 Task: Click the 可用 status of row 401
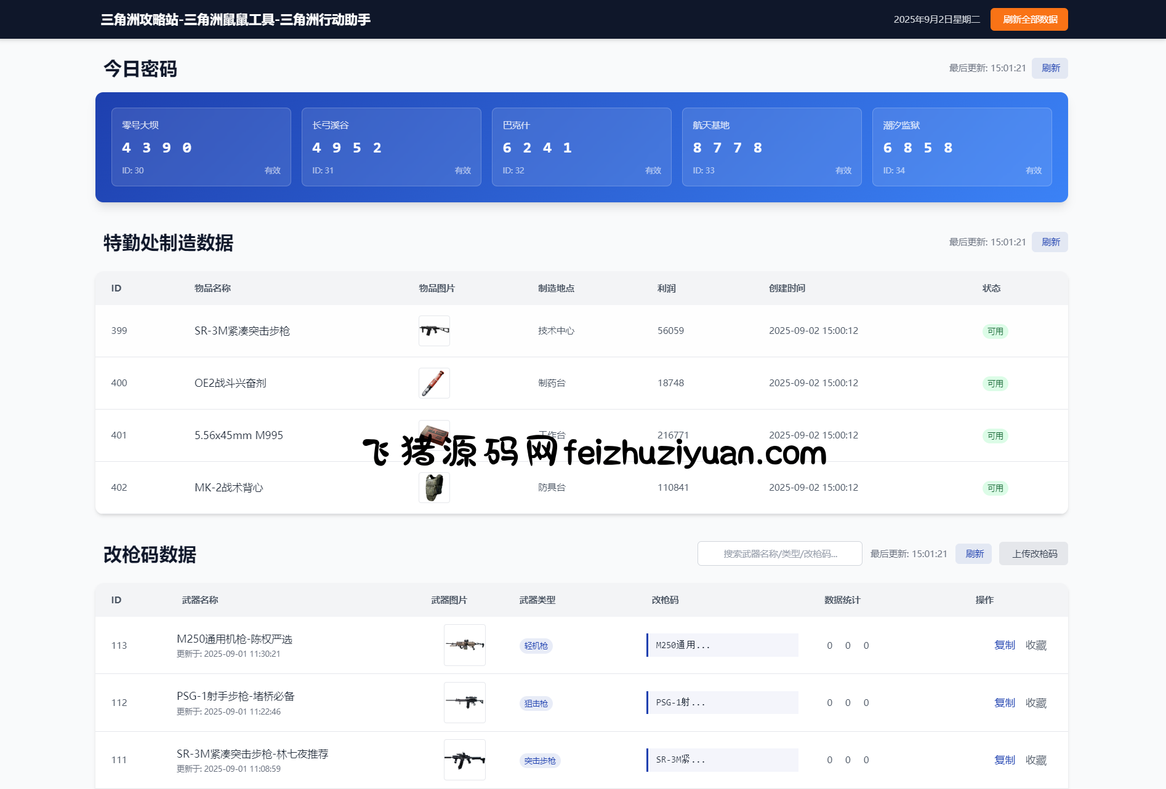tap(995, 436)
